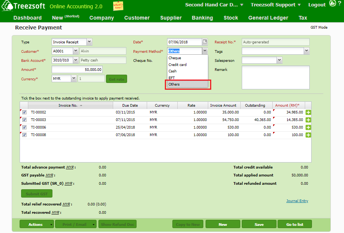This screenshot has width=344, height=233.
Task: Select Credit card payment method option
Action: pyautogui.click(x=187, y=65)
